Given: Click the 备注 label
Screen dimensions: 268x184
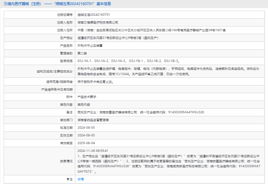Looking at the screenshot, I should click(x=70, y=112).
